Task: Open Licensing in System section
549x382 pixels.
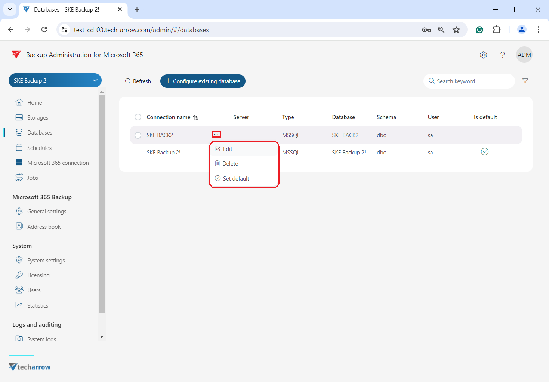Action: (38, 275)
